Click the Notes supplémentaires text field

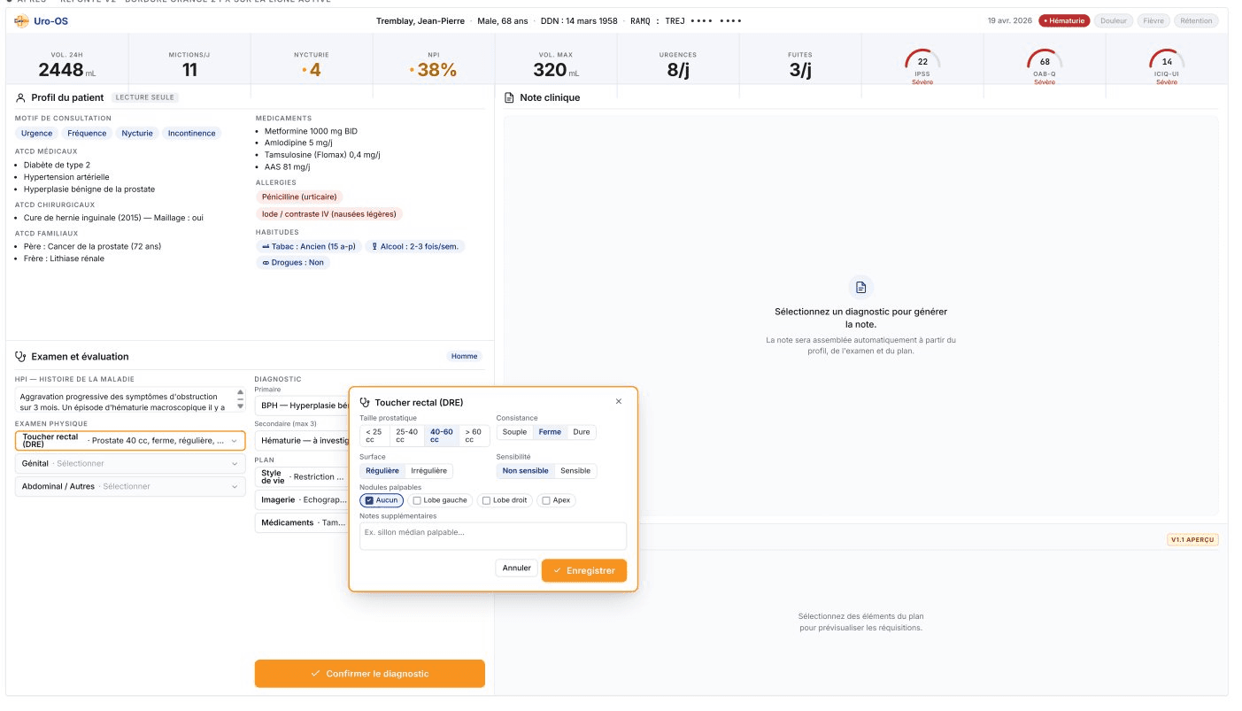coord(493,536)
